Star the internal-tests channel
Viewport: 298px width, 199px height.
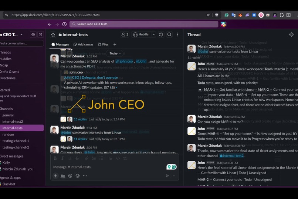pos(53,35)
